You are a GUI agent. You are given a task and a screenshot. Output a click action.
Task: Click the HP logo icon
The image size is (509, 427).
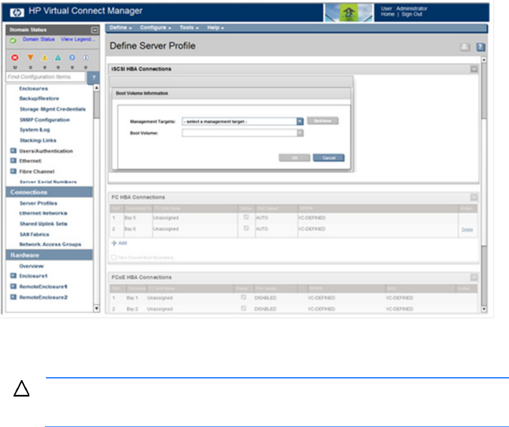point(17,12)
